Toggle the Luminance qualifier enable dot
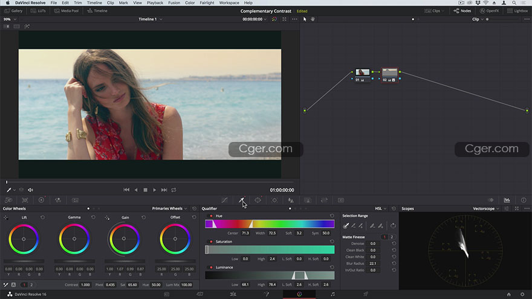This screenshot has width=532, height=299. (x=211, y=268)
